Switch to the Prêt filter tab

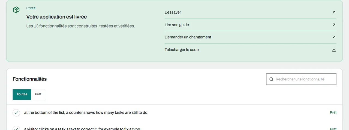click(38, 94)
